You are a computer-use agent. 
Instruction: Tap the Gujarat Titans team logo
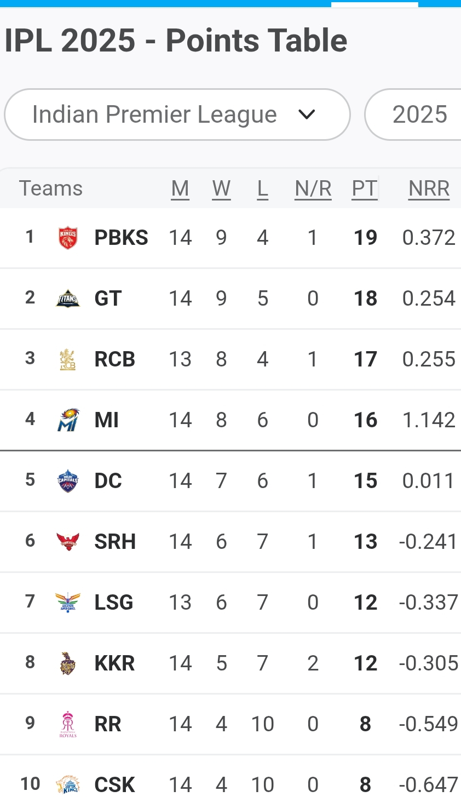pos(68,299)
